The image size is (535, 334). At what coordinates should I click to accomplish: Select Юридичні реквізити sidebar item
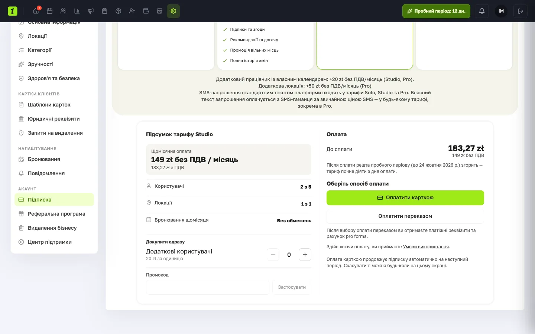click(54, 119)
